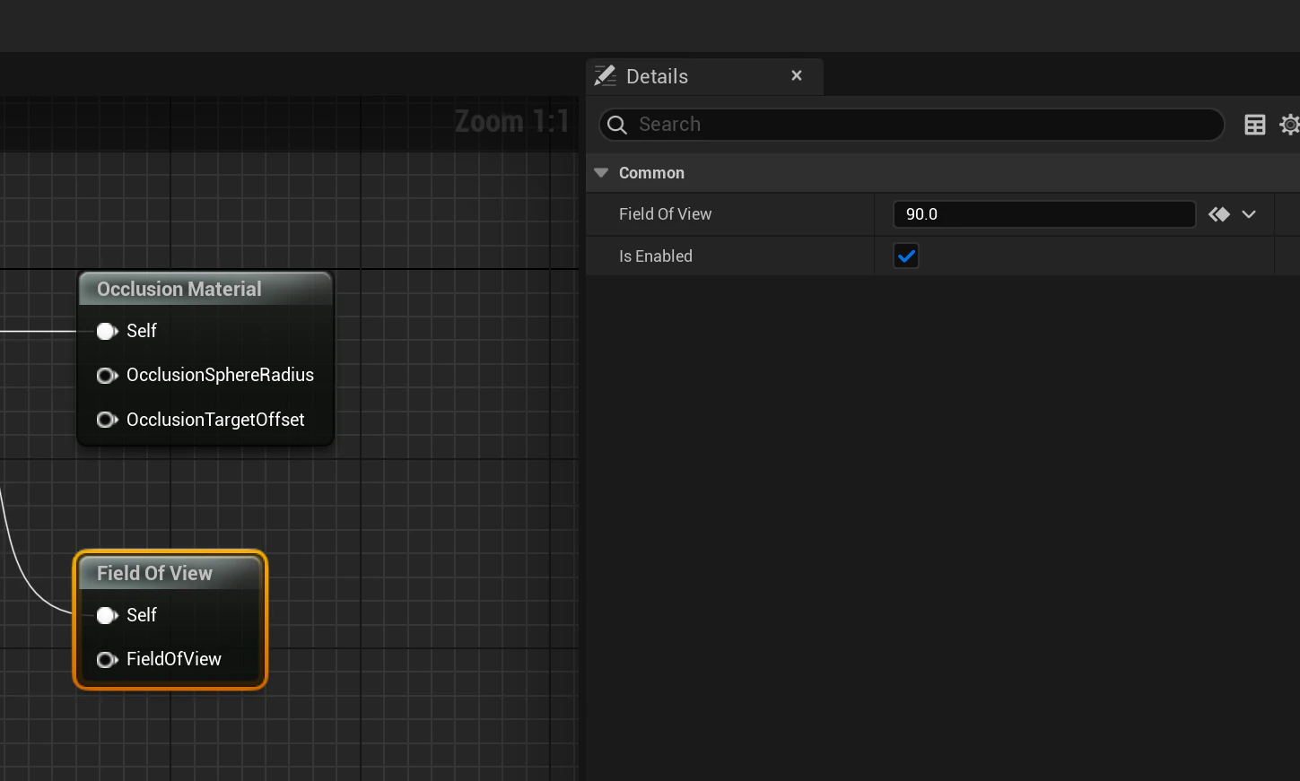
Task: Click the Self pin on Field Of View node
Action: coord(107,615)
